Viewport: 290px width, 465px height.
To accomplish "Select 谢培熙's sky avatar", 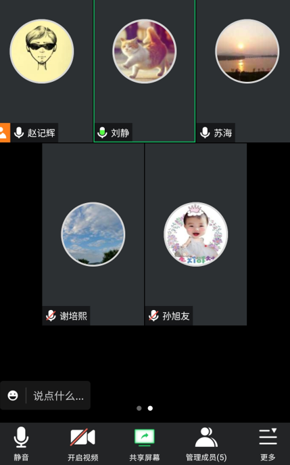I will [x=93, y=234].
